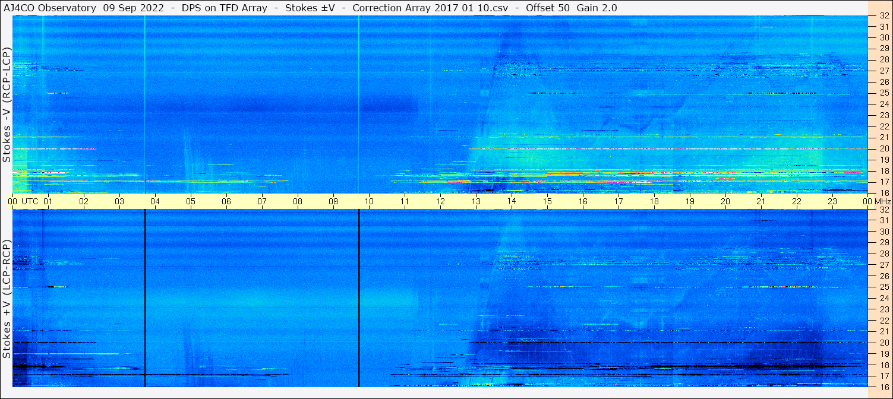Click the 'UTC' label on time axis

(30, 201)
